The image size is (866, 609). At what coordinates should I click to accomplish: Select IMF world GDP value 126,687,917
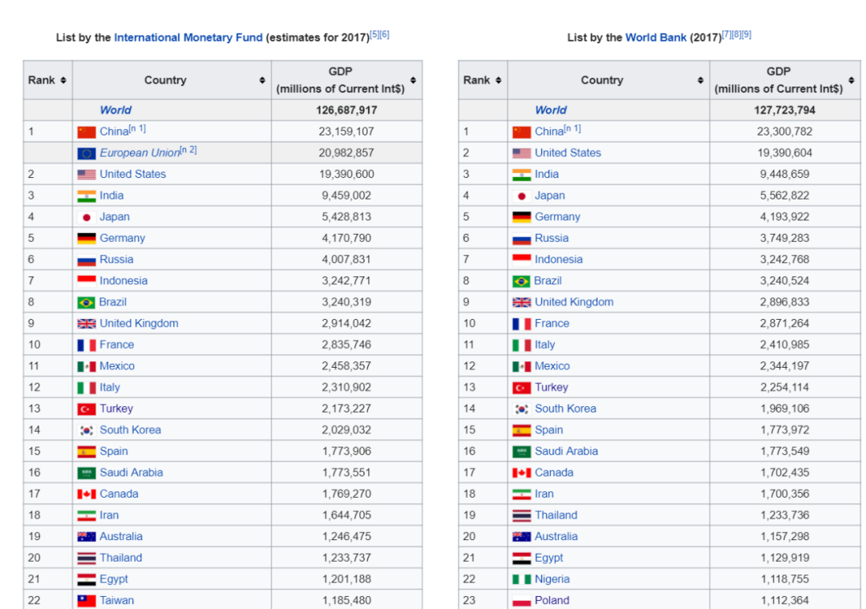point(346,111)
